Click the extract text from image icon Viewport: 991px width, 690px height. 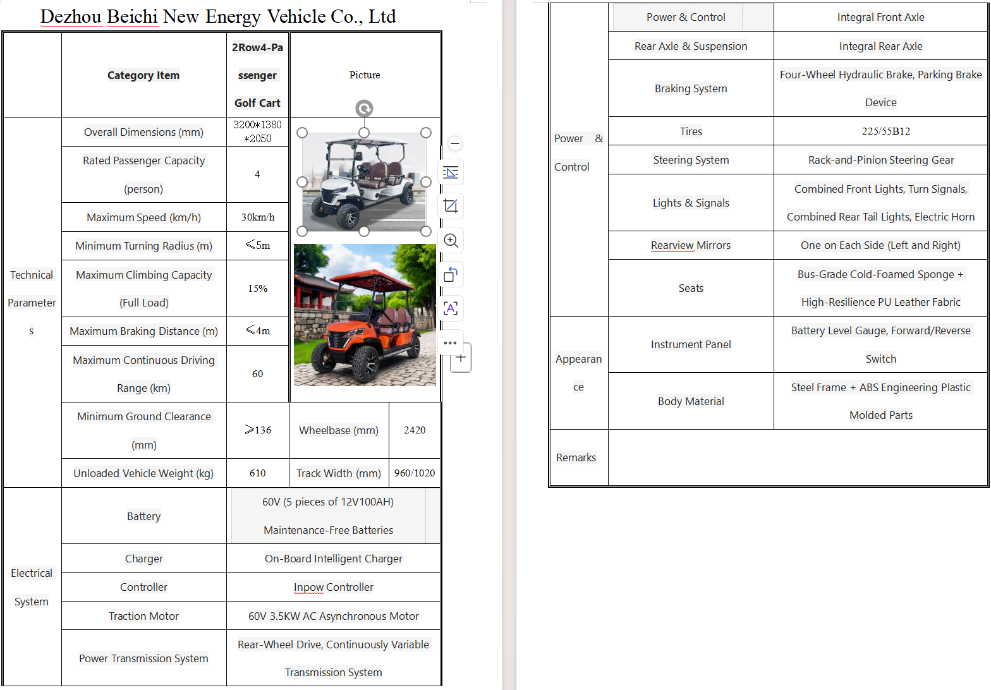(451, 308)
